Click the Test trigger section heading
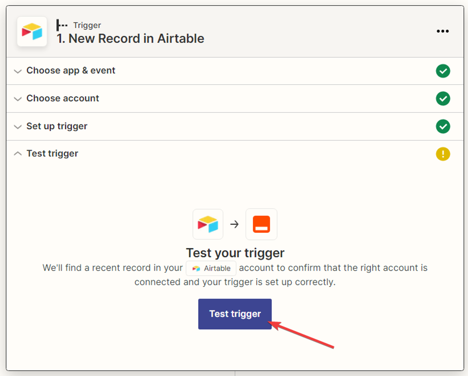468x376 pixels. click(x=52, y=153)
